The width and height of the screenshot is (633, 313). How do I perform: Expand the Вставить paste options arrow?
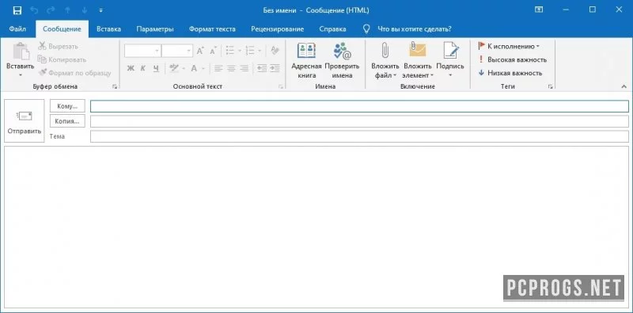pyautogui.click(x=21, y=74)
